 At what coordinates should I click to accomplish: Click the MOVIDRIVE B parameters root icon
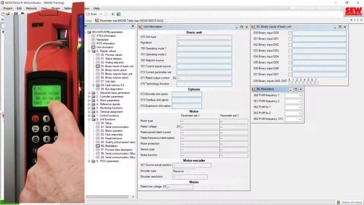[89, 32]
